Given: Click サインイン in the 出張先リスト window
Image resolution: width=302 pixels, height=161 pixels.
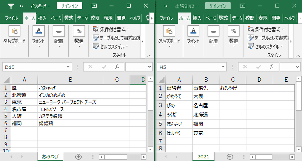Looking at the screenshot, I should click(x=218, y=6).
